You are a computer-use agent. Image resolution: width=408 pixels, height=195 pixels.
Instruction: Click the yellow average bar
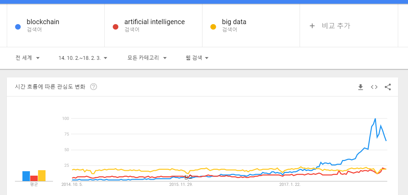pyautogui.click(x=42, y=176)
